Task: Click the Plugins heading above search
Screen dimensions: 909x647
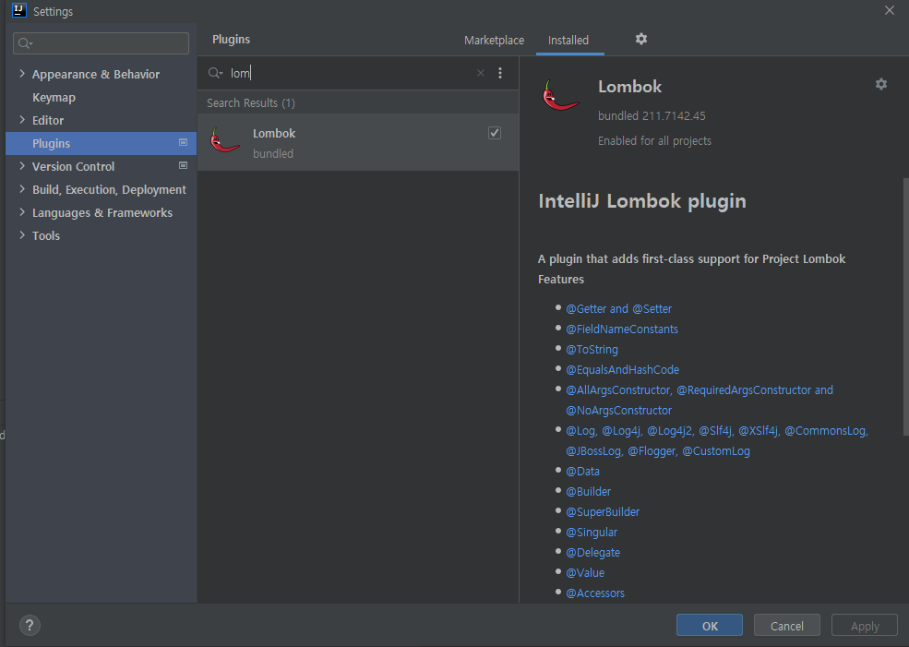Action: pos(231,40)
